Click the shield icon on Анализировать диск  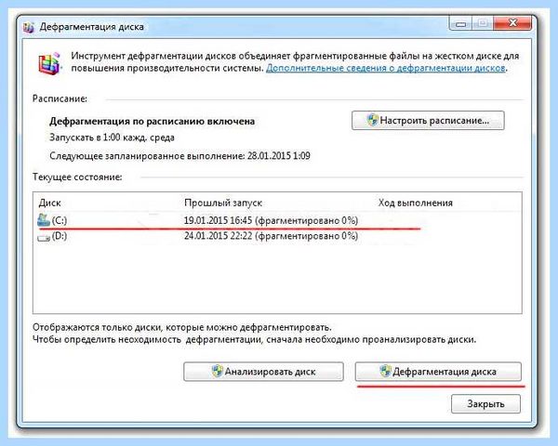(217, 372)
